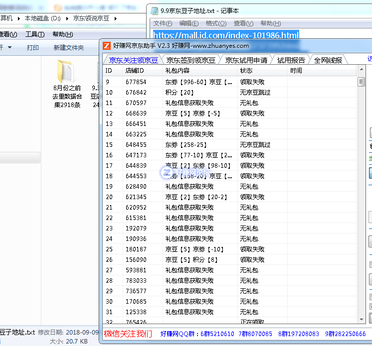Screen dimensions: 372x346
Task: Click the 微信关注我们 link
Action: [x=128, y=334]
